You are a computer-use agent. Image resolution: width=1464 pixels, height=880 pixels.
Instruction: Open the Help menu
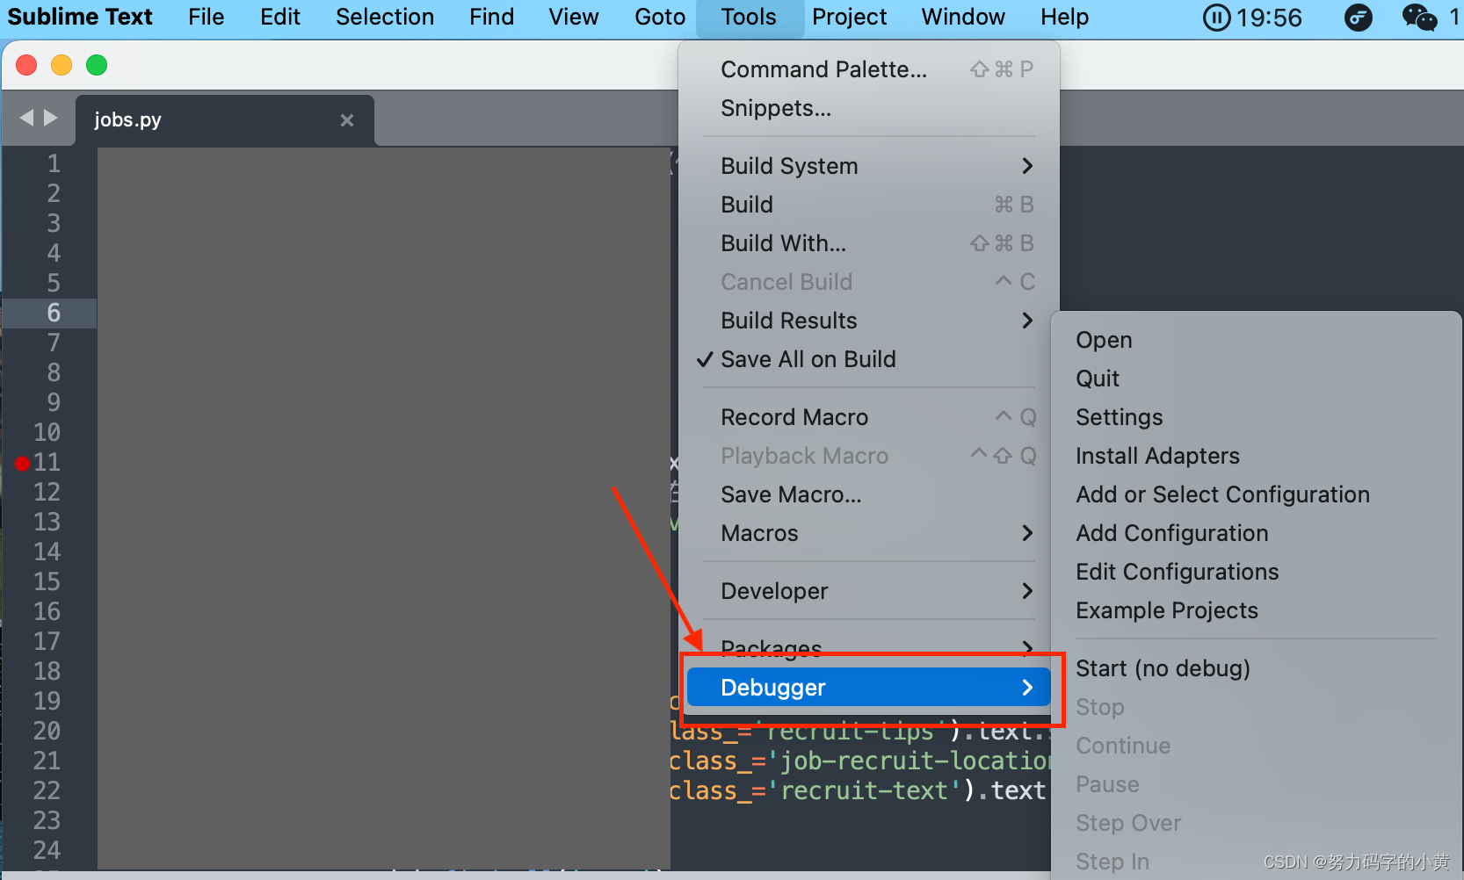click(x=1064, y=17)
